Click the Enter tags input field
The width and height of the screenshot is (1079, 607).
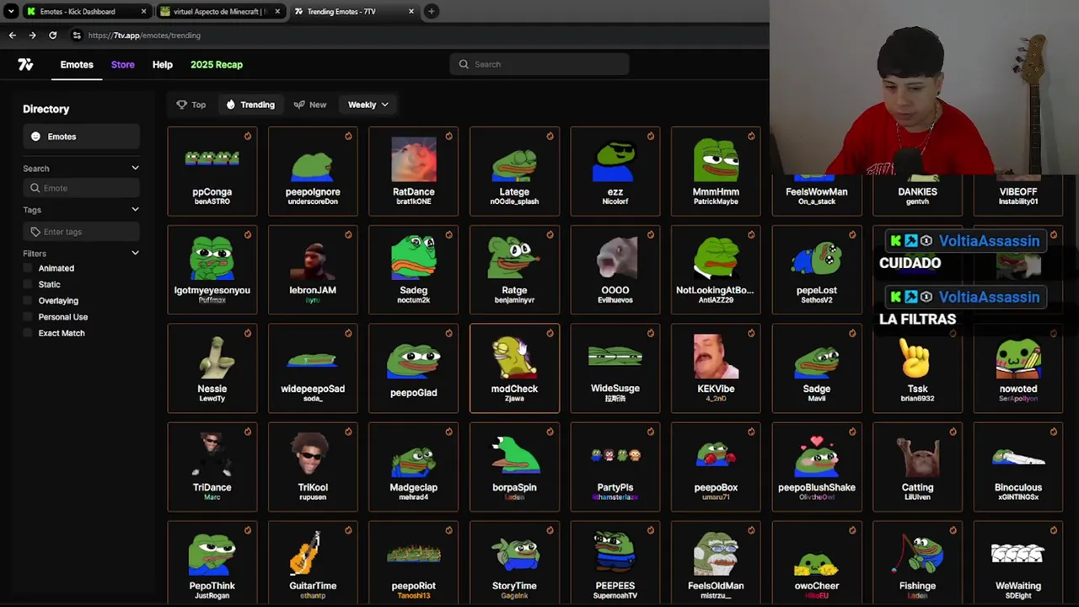coord(81,232)
